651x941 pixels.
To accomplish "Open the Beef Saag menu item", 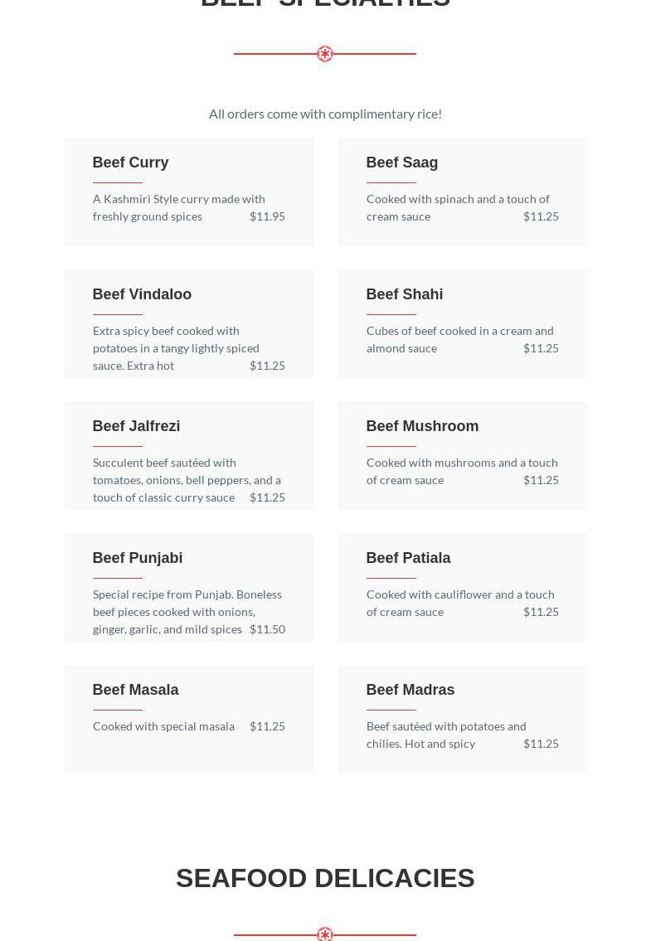I will (401, 162).
